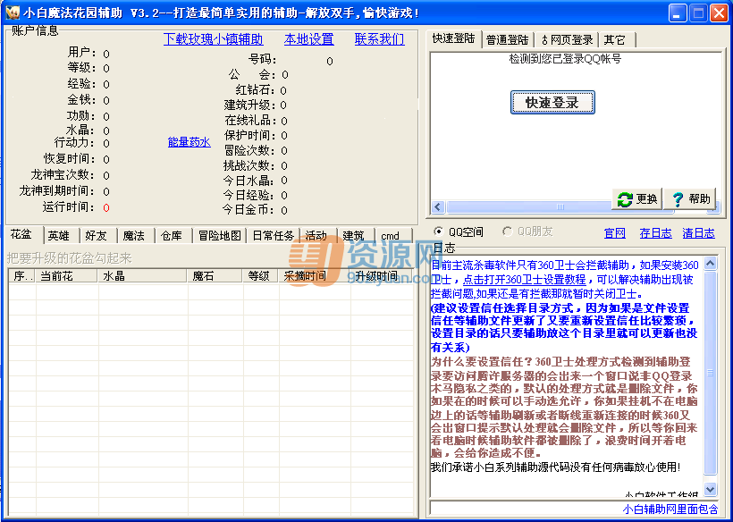Click the 龙神到期时间 label
Screen dimensions: 733x522
click(57, 190)
